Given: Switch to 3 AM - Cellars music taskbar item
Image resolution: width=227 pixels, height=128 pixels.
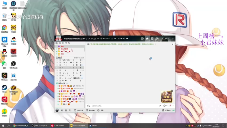Looking at the screenshot, I should (59, 126).
